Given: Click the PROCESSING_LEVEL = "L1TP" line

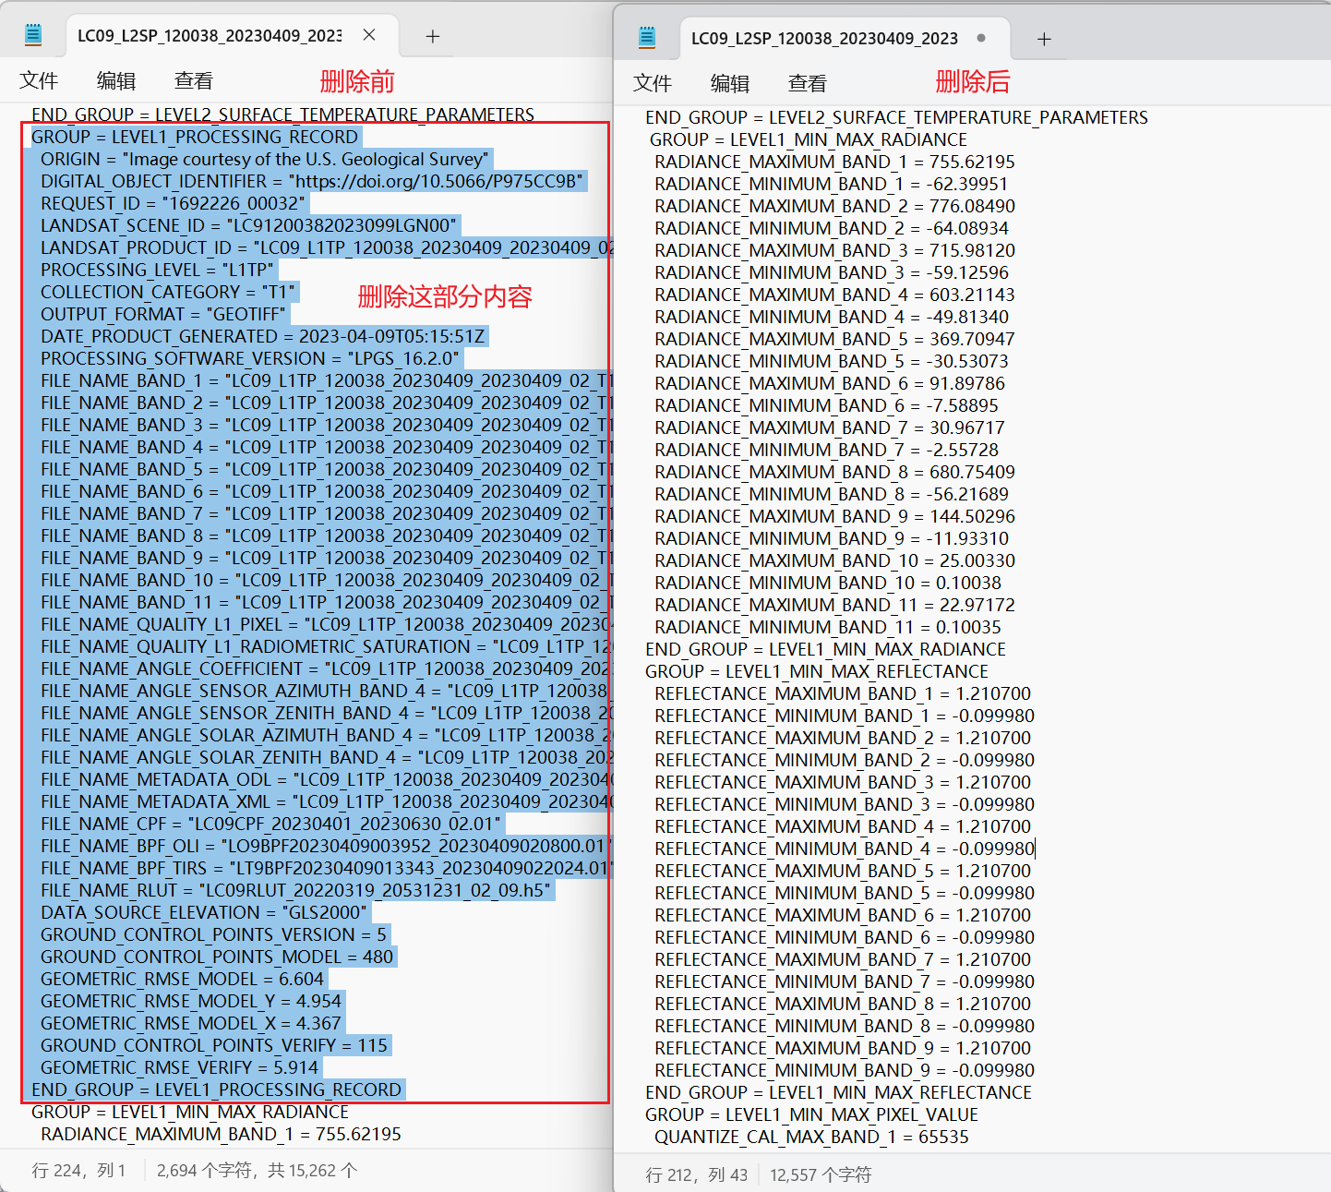Looking at the screenshot, I should 158,270.
